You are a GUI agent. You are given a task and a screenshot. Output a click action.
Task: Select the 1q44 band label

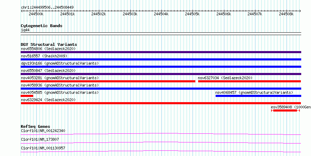(x=26, y=30)
